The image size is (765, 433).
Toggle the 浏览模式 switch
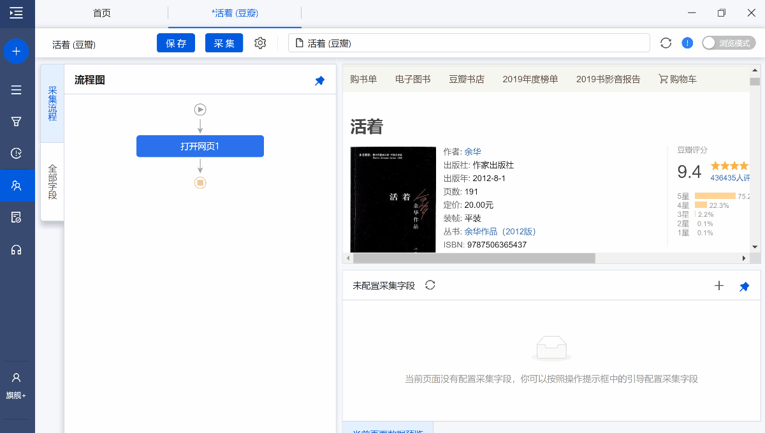pos(729,43)
